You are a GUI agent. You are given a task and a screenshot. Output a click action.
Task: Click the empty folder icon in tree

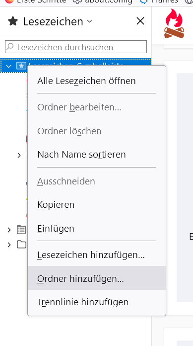tap(22, 245)
